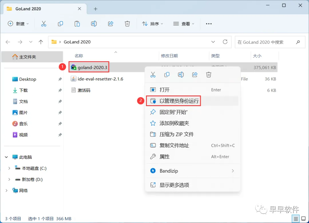Click the Delete trash icon in the toolbar
309x223 pixels.
(127, 24)
